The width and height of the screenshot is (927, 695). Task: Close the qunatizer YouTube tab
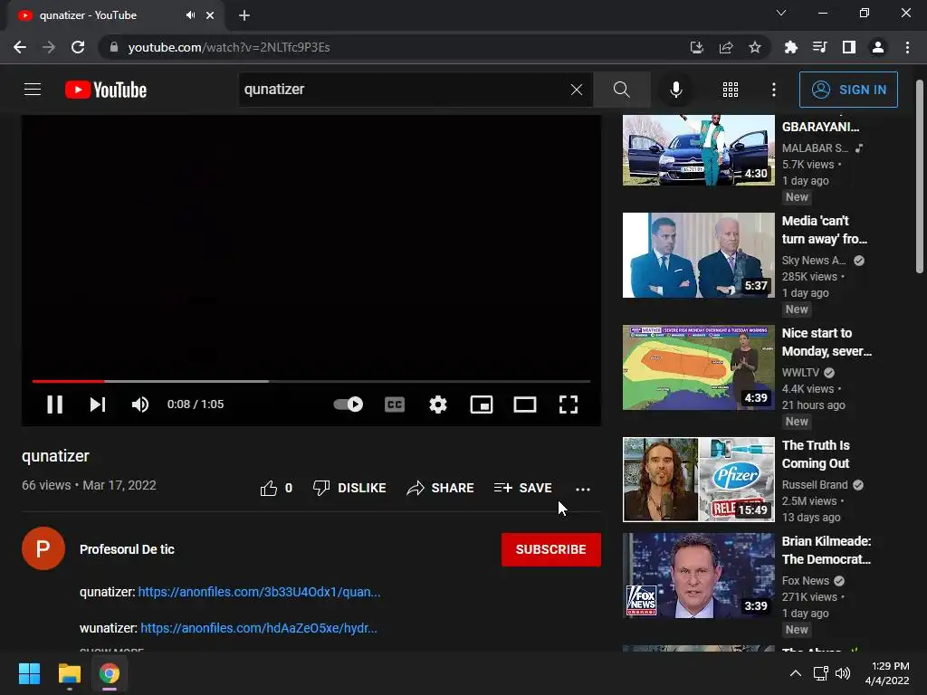[210, 15]
